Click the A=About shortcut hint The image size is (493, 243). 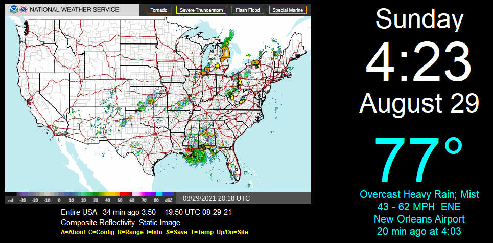point(73,233)
